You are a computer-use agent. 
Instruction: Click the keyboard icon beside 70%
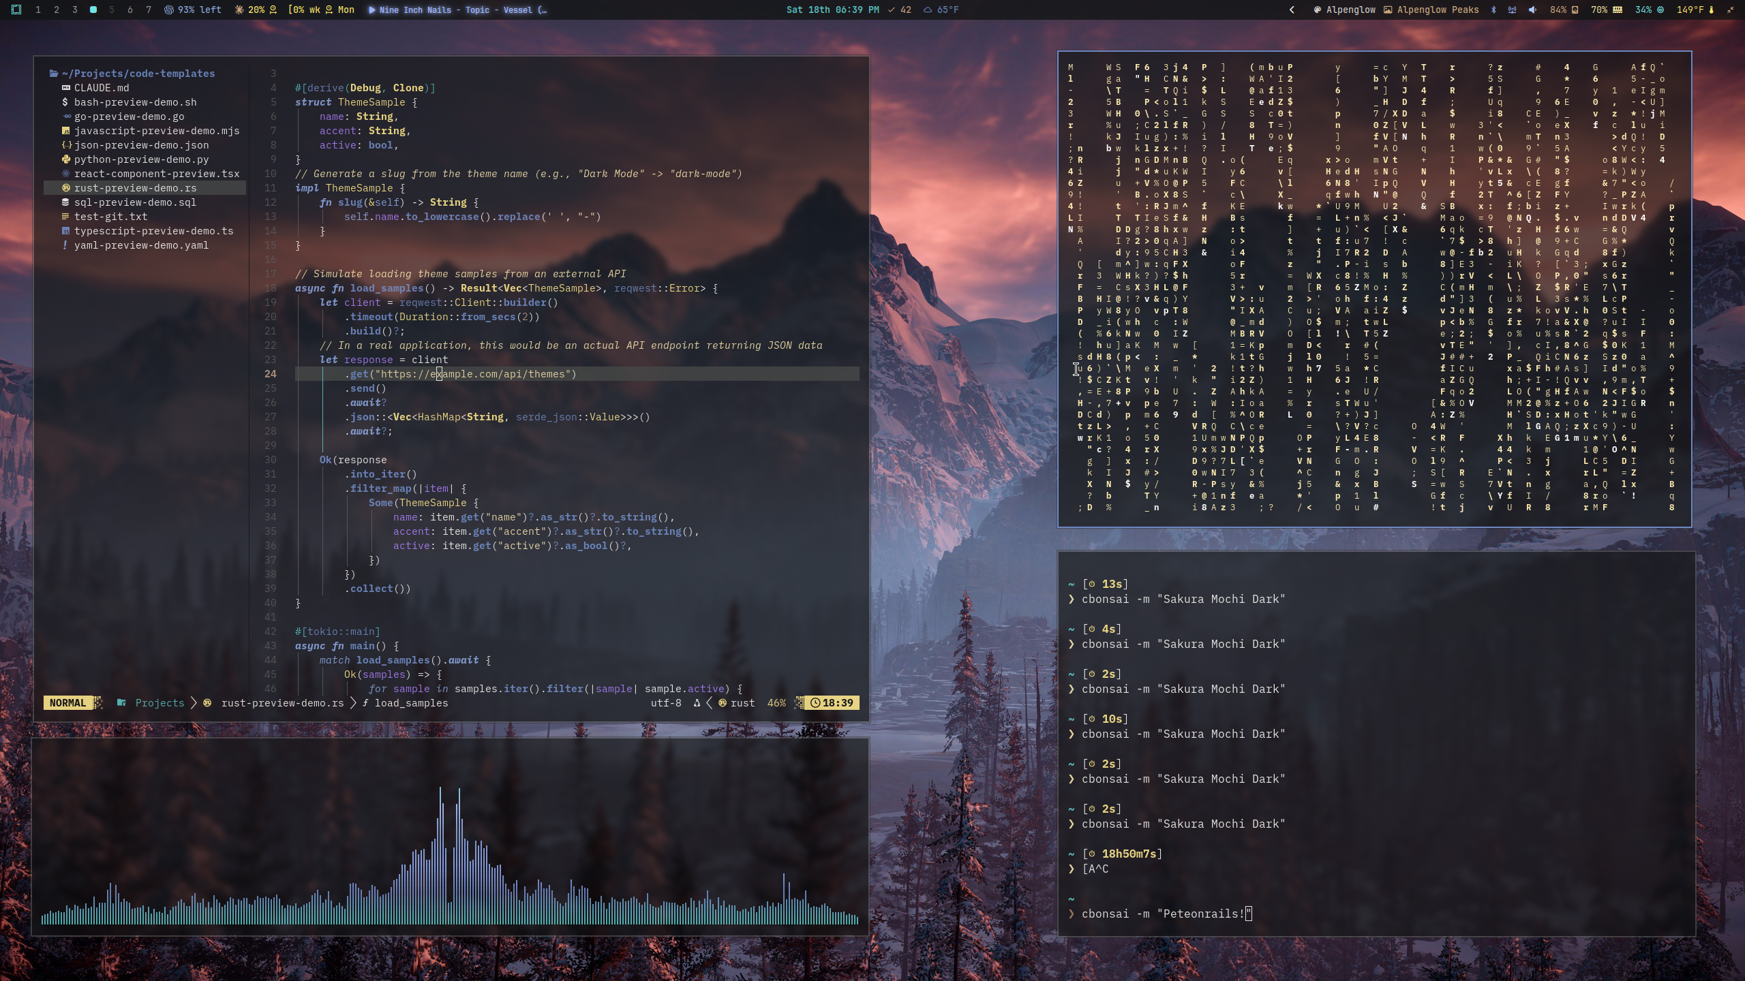pyautogui.click(x=1617, y=10)
